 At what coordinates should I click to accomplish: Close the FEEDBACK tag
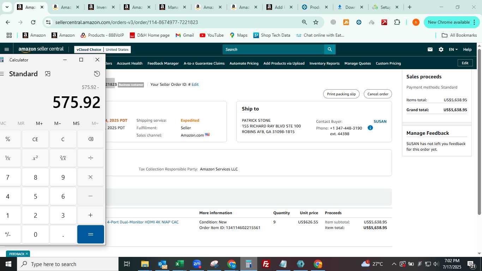[x=26, y=254]
